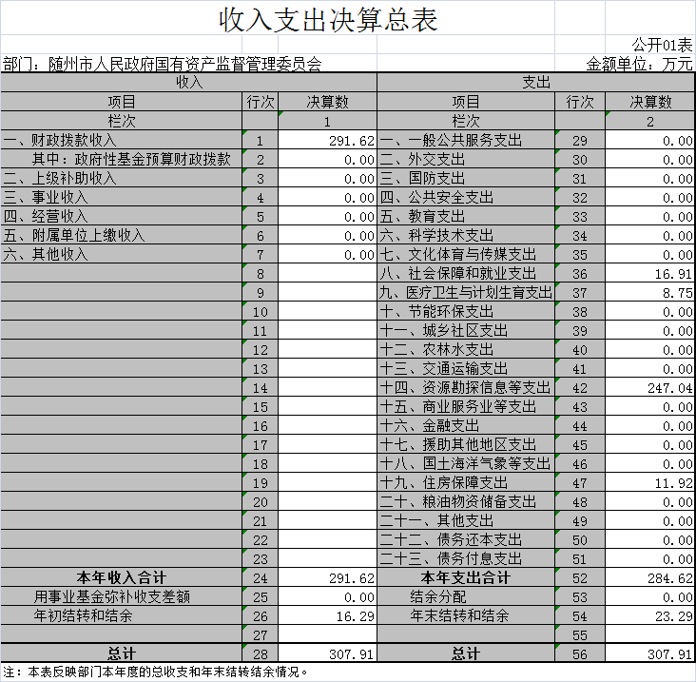Click the value 16.91 in row 36
This screenshot has height=682, width=696.
pyautogui.click(x=650, y=274)
